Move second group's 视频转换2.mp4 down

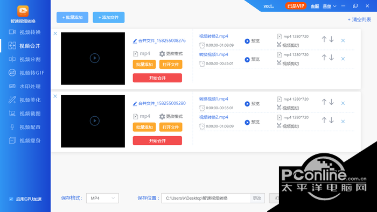[331, 120]
